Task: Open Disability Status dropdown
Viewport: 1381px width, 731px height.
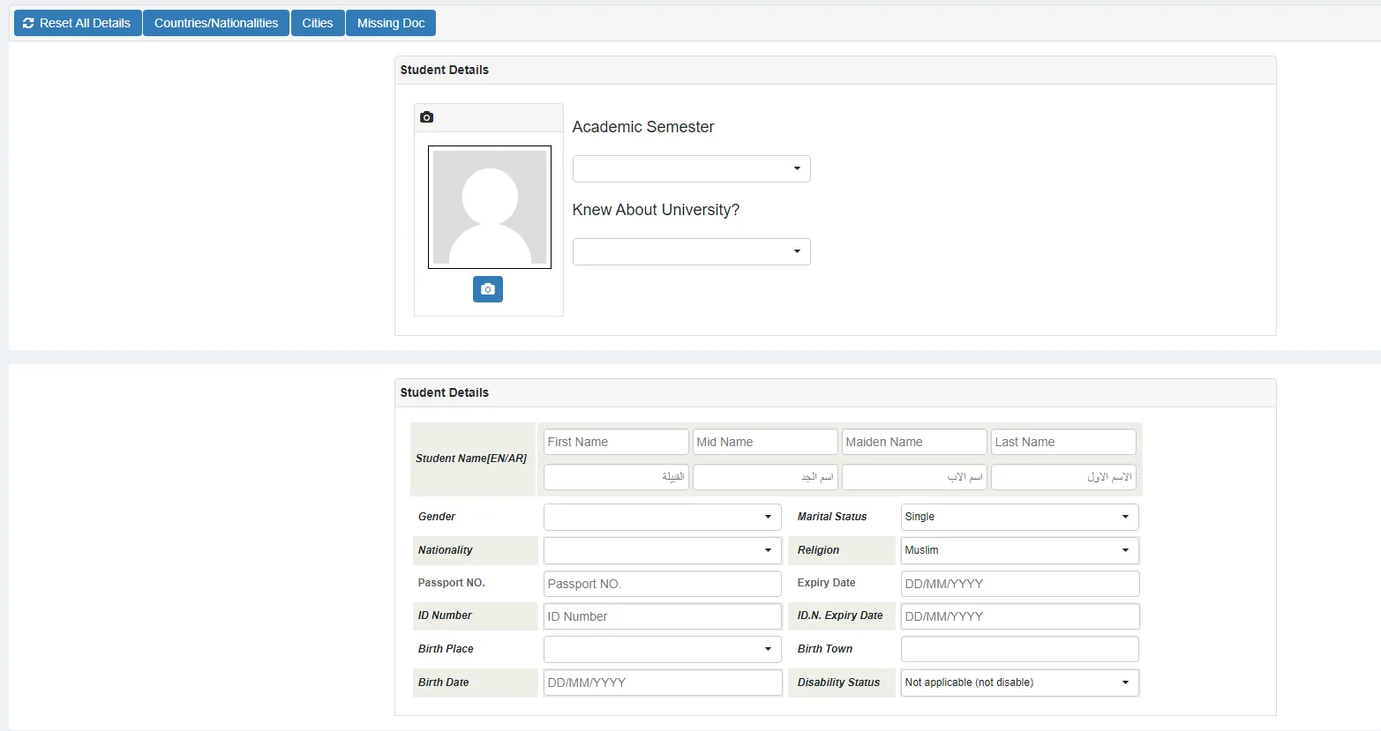Action: 1020,683
